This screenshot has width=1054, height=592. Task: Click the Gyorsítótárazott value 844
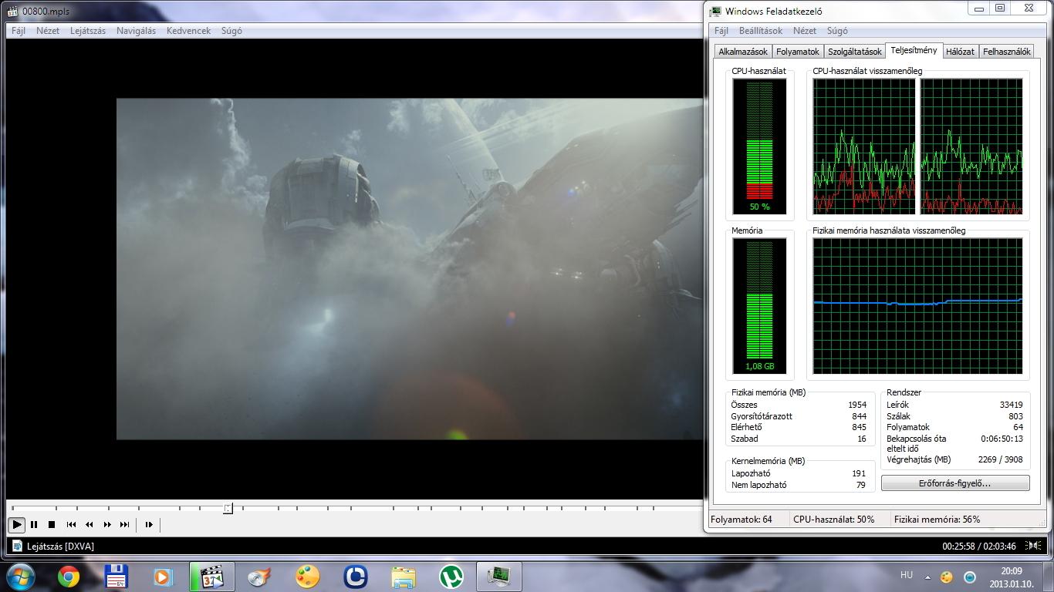point(859,416)
